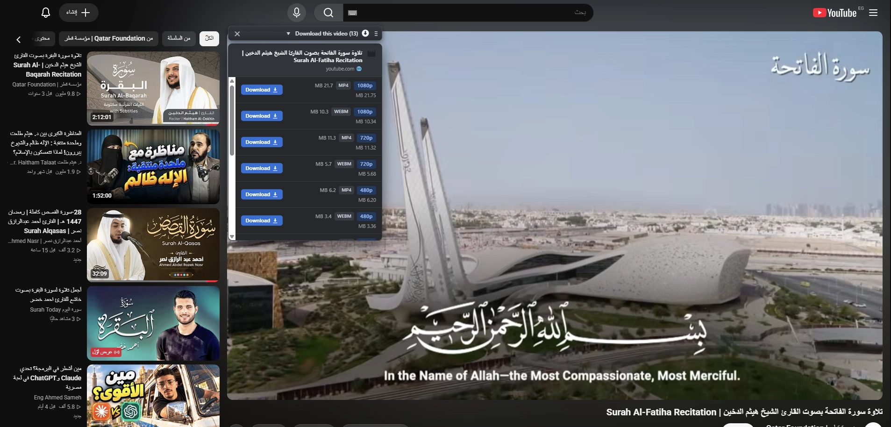Click the download list scrollbar thumb
The height and width of the screenshot is (427, 891).
pos(232,121)
